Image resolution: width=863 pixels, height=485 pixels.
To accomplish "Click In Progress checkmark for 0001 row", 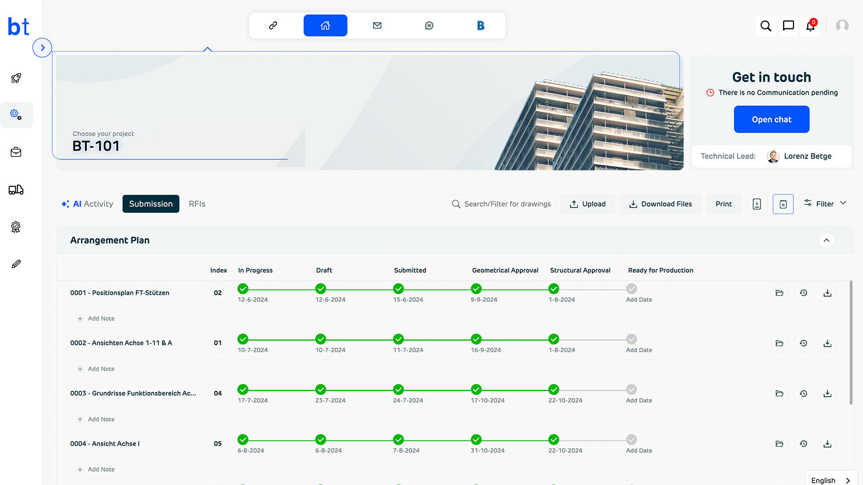I will (243, 289).
